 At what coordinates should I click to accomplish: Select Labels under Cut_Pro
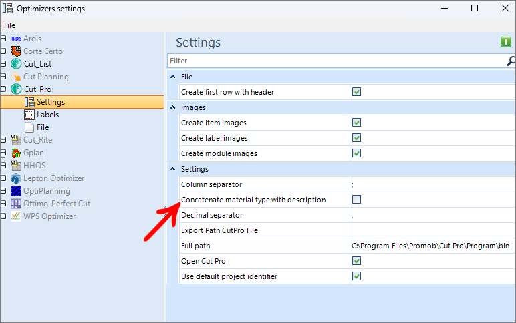[47, 115]
